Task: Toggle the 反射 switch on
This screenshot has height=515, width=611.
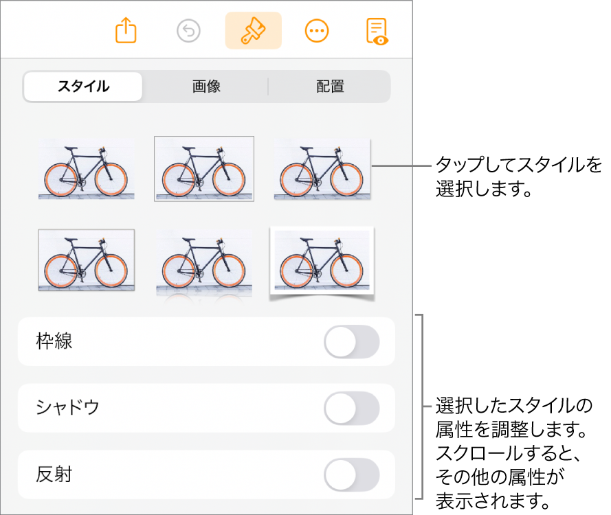Action: coord(351,475)
